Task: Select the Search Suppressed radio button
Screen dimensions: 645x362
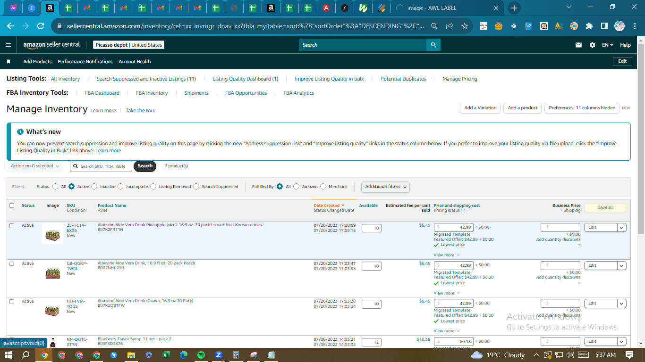Action: tap(196, 187)
